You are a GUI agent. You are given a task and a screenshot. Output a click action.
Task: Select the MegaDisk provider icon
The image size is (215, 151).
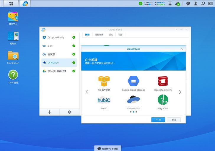pos(163,100)
